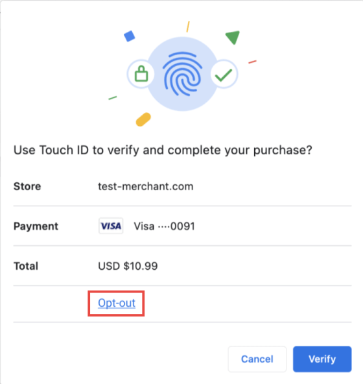
Task: Click the green padlock icon
Action: pyautogui.click(x=141, y=73)
